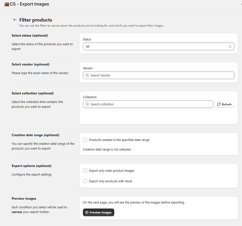Tick Export only products with stock checkbox

(x=85, y=181)
